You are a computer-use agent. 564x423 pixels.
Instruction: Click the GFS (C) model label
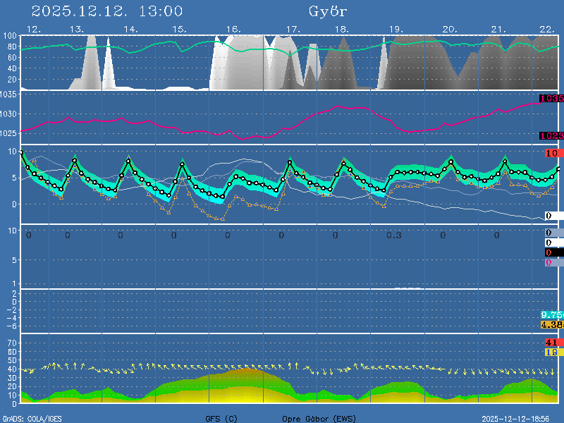[221, 419]
